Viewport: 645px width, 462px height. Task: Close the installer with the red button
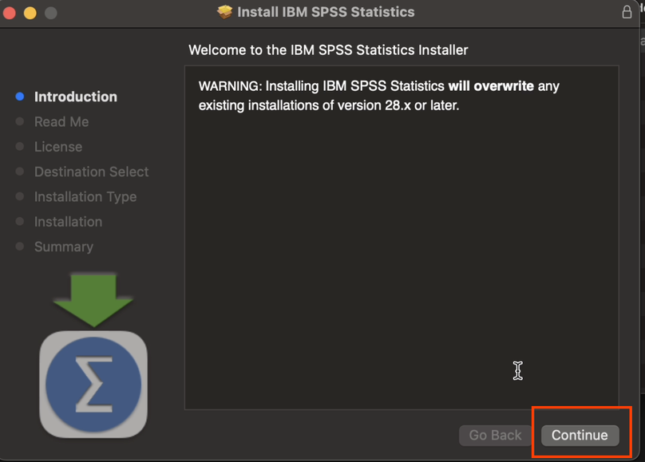pyautogui.click(x=10, y=13)
